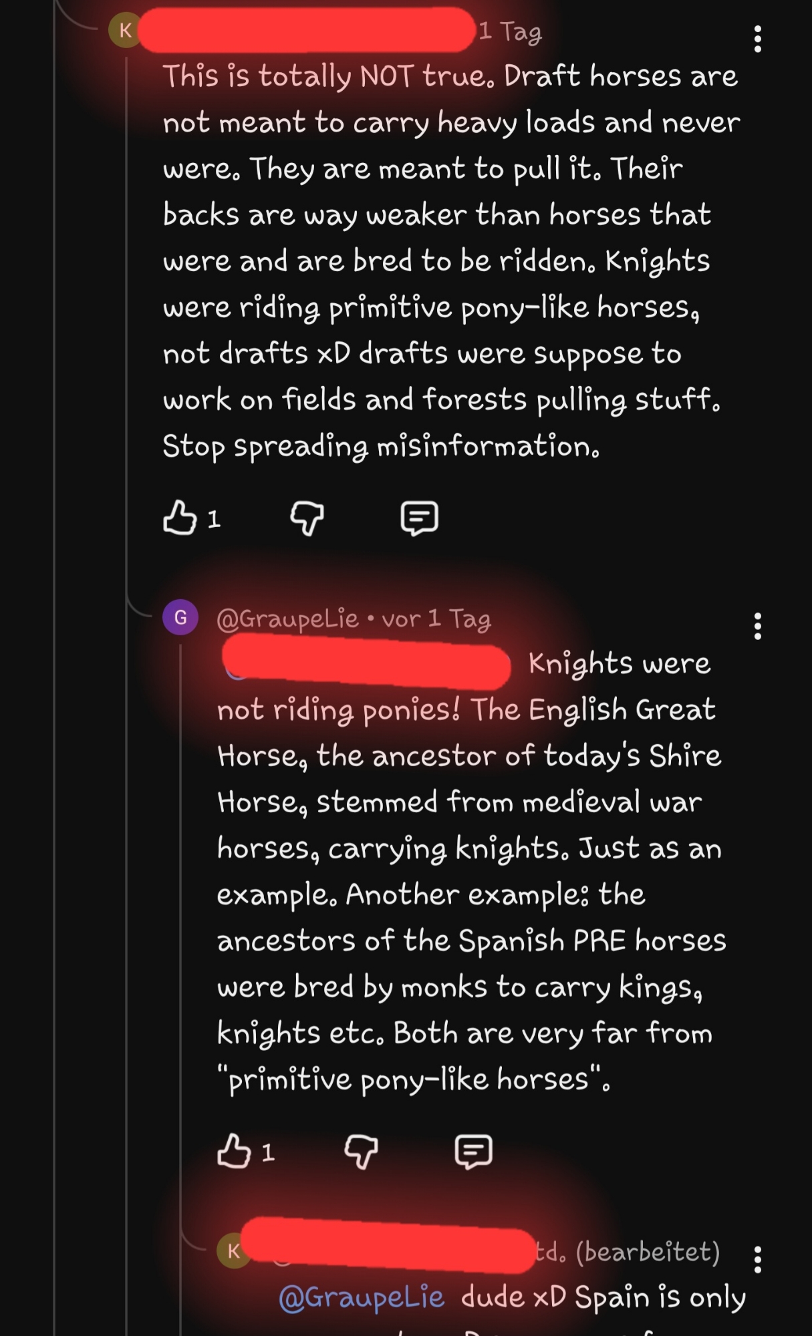Tap the K avatar of top comment
Image resolution: width=812 pixels, height=1336 pixels.
pyautogui.click(x=125, y=31)
